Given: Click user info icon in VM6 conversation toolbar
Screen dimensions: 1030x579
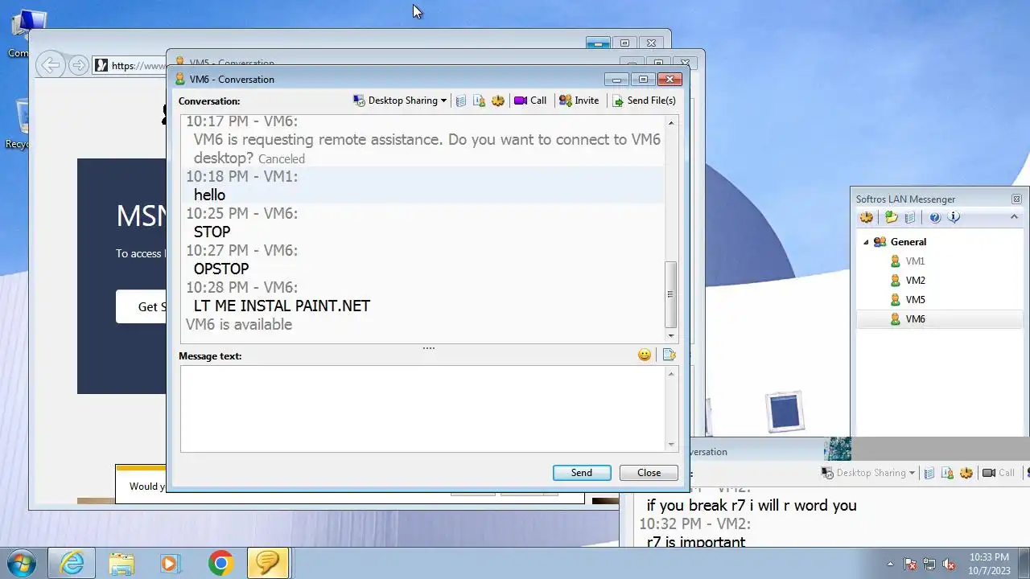Looking at the screenshot, I should click(479, 101).
